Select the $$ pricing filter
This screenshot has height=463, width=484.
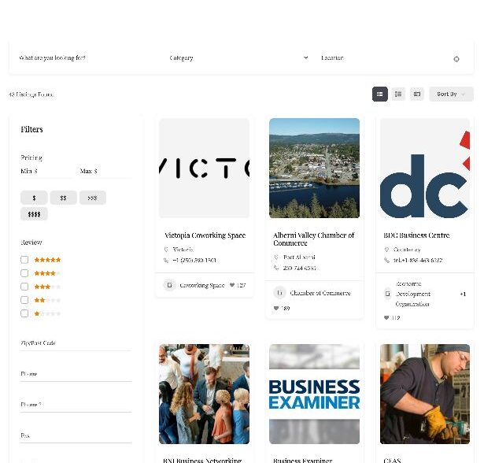click(x=63, y=198)
